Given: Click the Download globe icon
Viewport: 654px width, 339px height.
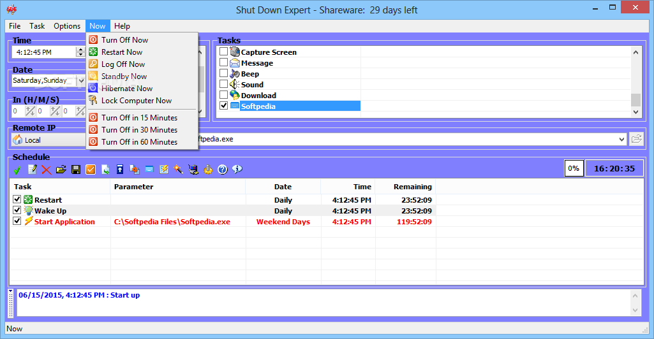Looking at the screenshot, I should tap(235, 96).
